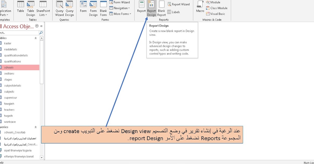
Task: Open the SharePoint Lists dropdown
Action: coord(43,8)
